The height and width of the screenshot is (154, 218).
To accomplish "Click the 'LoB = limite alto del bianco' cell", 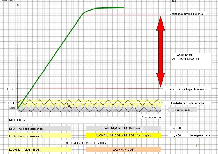I will 40,129.
